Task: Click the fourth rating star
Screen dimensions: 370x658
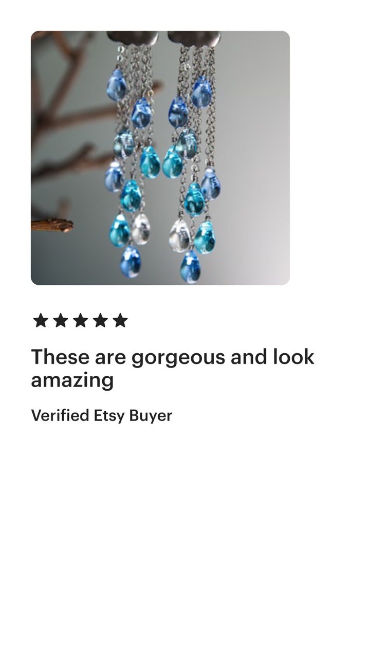Action: 100,320
